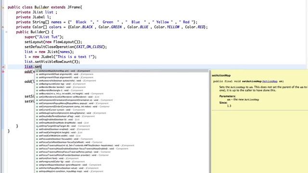Image resolution: width=308 pixels, height=173 pixels.
Task: Click the error marker beside the add(n line
Action: click(3, 72)
